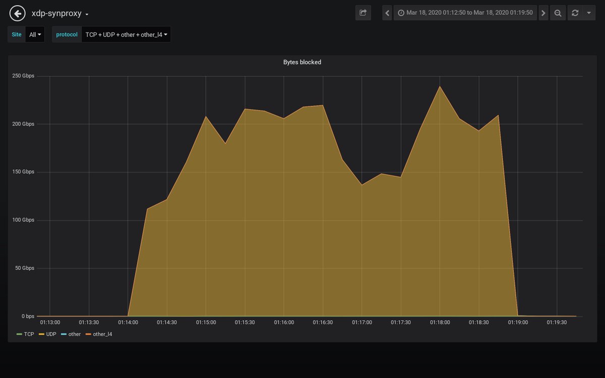
Task: Expand the protocol variable selector
Action: click(126, 34)
